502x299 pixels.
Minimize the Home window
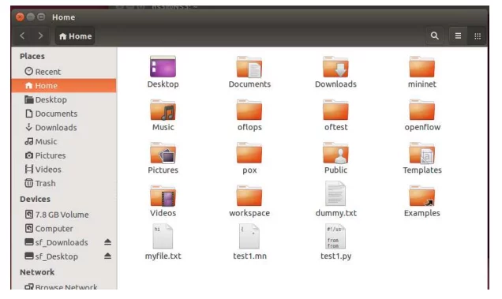click(31, 17)
